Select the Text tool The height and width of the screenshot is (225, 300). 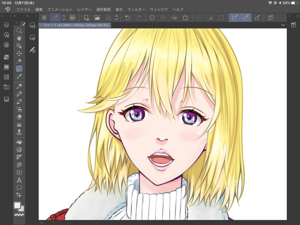[19, 180]
